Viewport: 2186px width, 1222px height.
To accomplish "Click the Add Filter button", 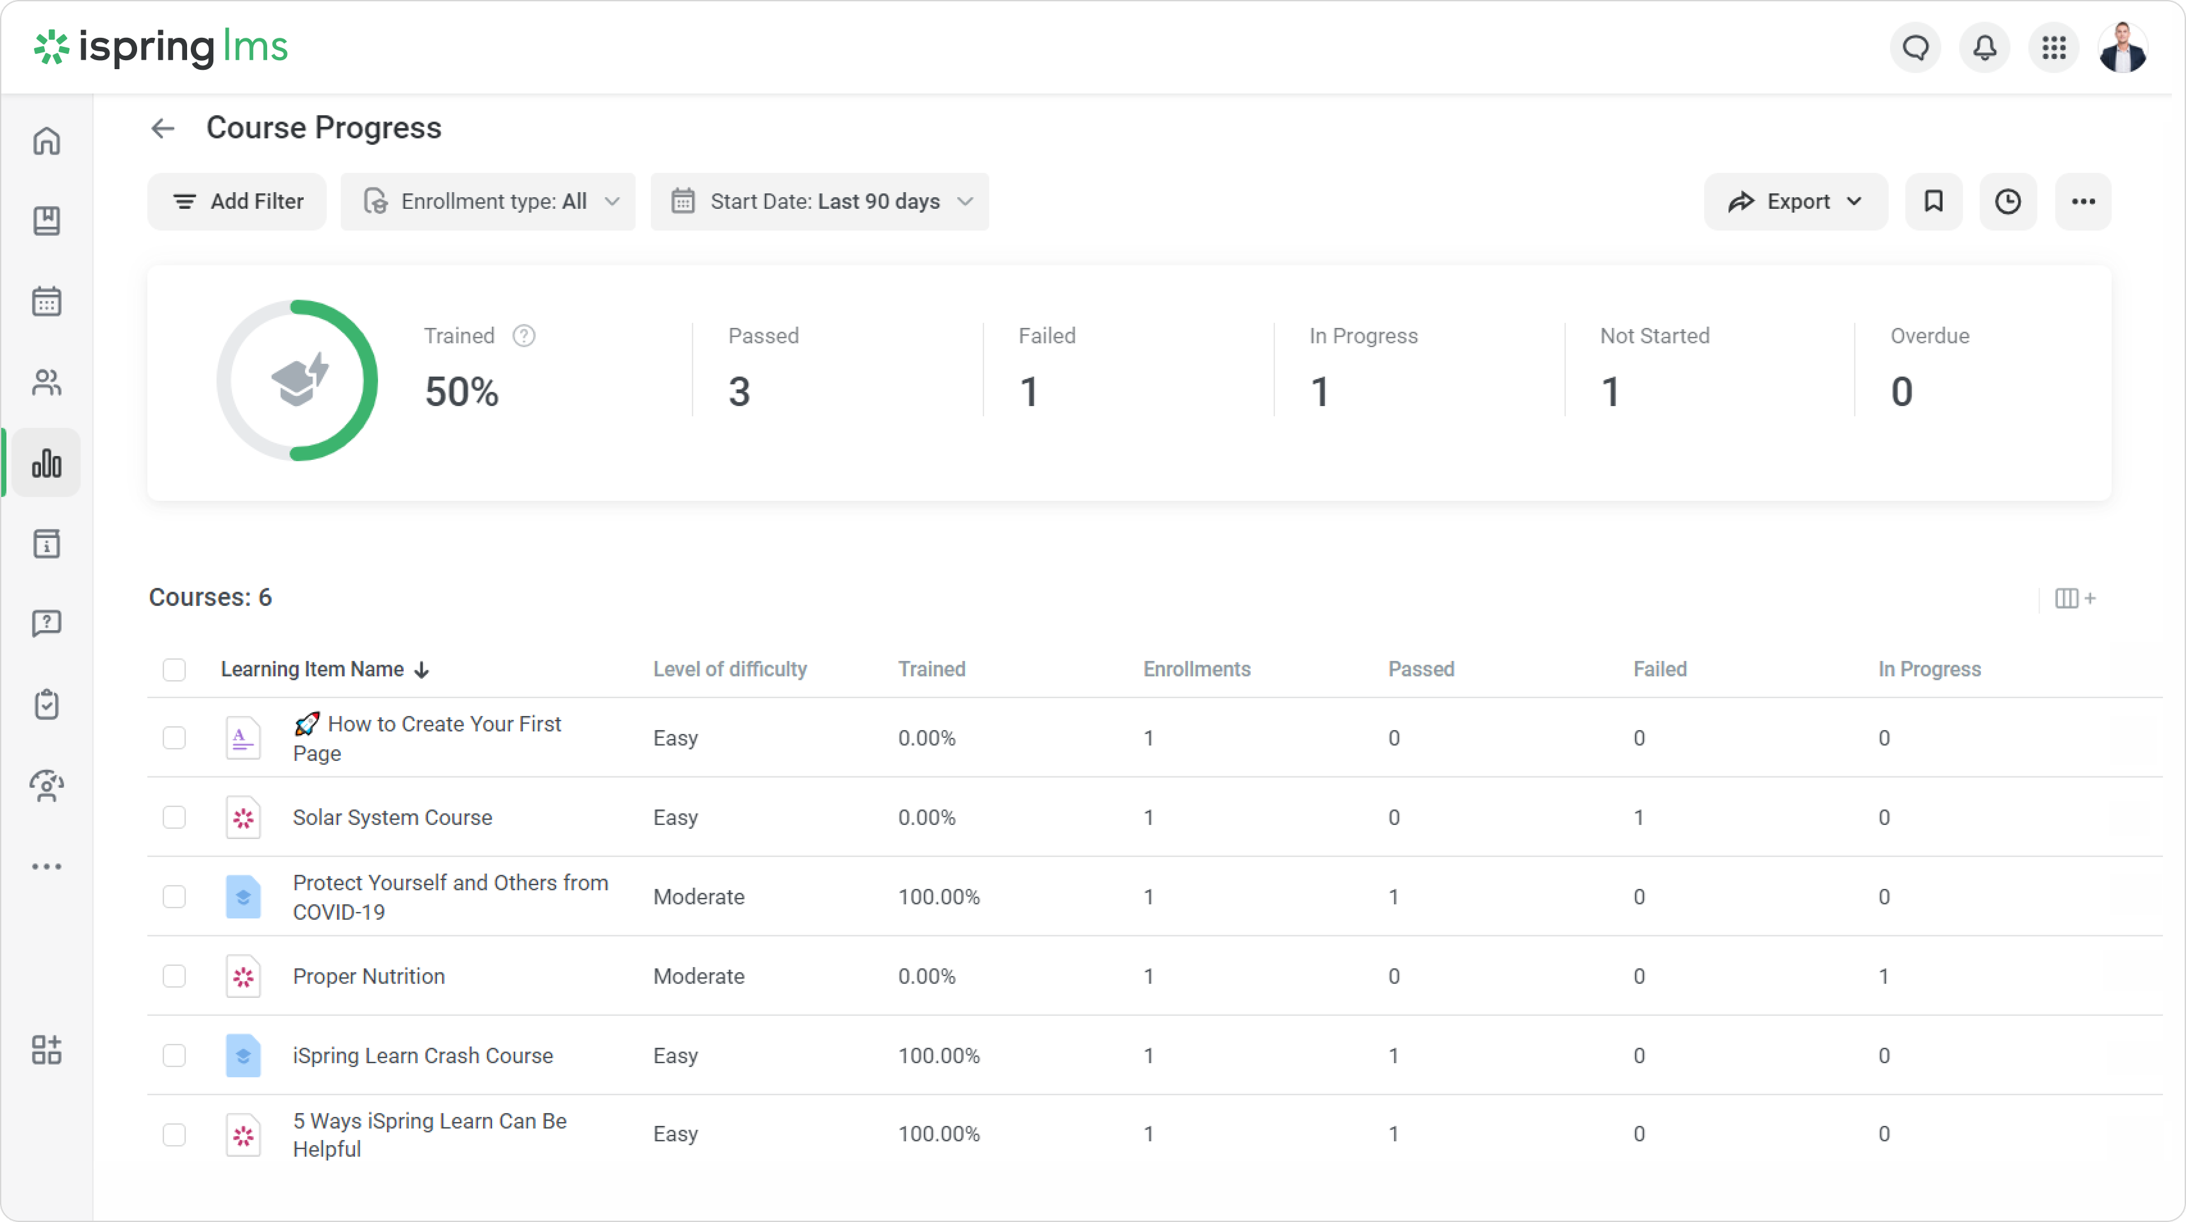I will (238, 202).
